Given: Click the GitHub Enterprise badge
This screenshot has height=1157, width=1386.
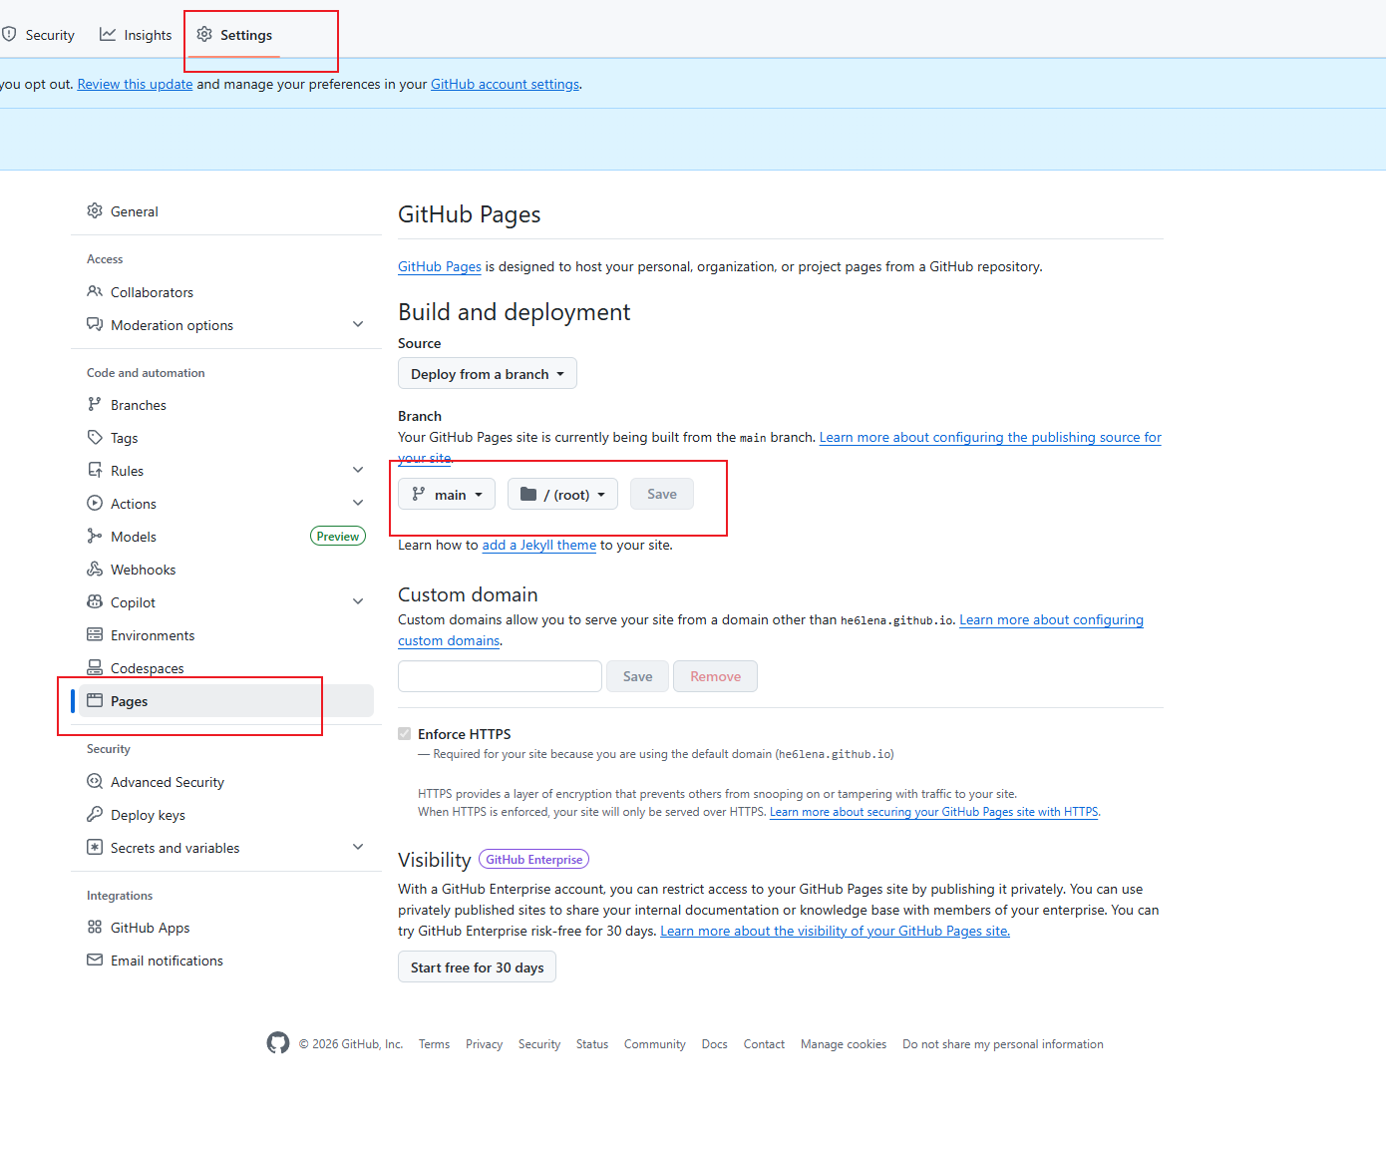Looking at the screenshot, I should (534, 860).
